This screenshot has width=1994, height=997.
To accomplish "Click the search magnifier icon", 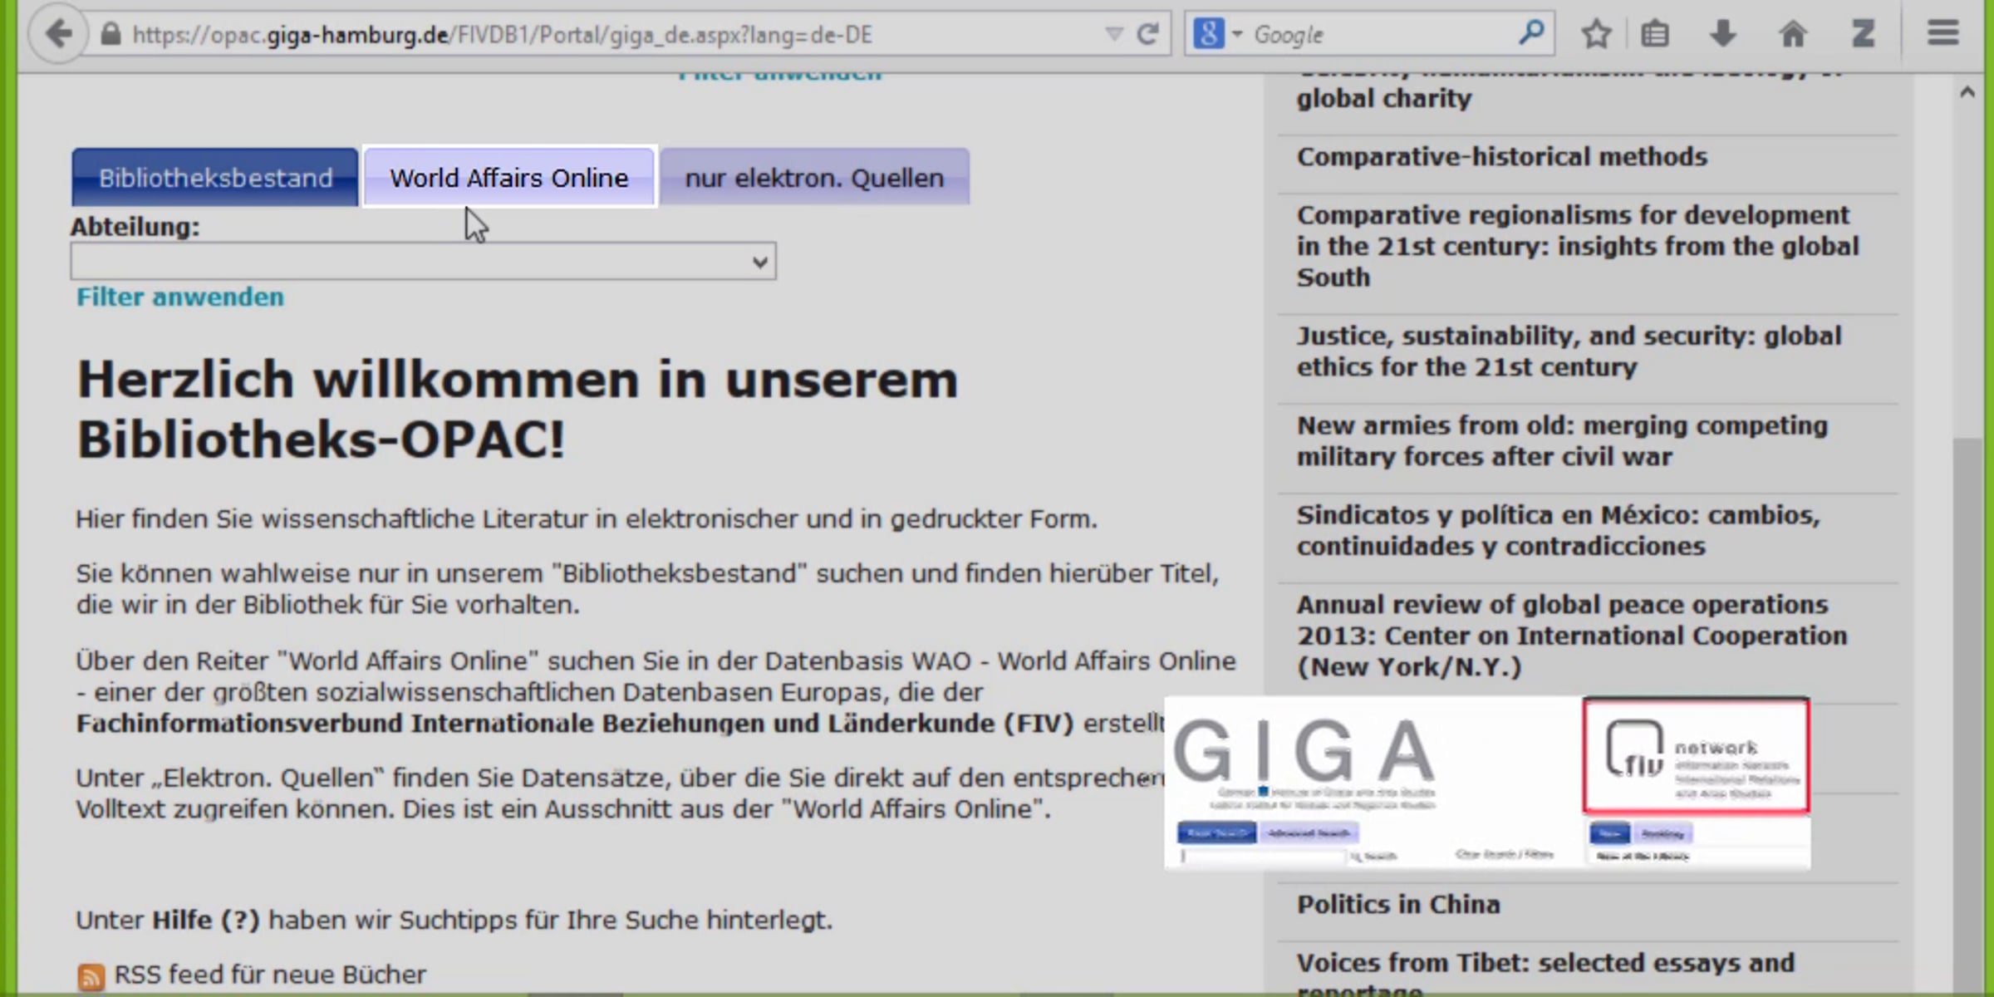I will (1531, 33).
